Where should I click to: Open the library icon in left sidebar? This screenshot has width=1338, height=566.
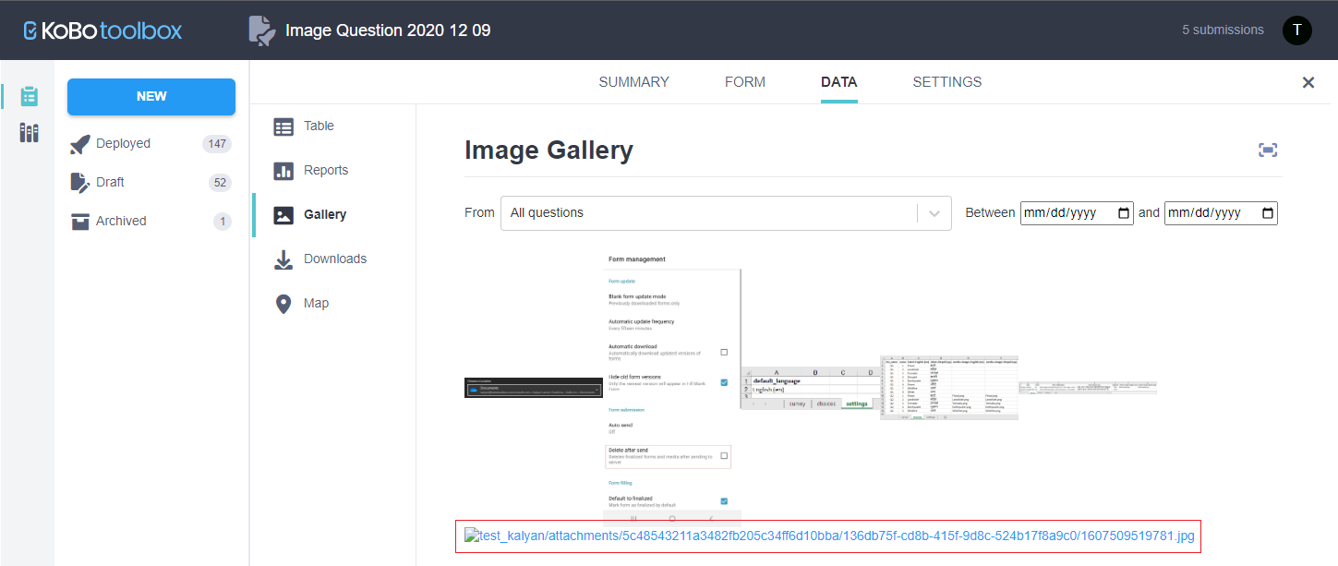pos(28,132)
